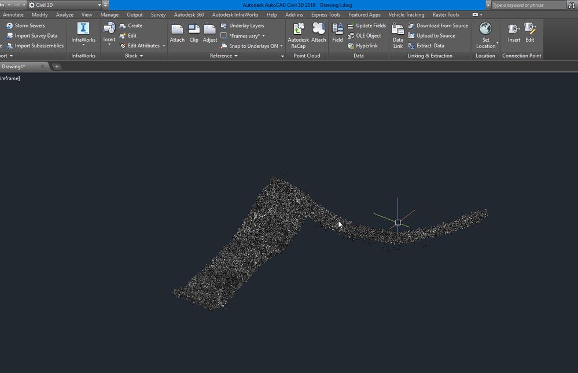Open the Help ribbon tab
The height and width of the screenshot is (373, 578).
point(272,14)
